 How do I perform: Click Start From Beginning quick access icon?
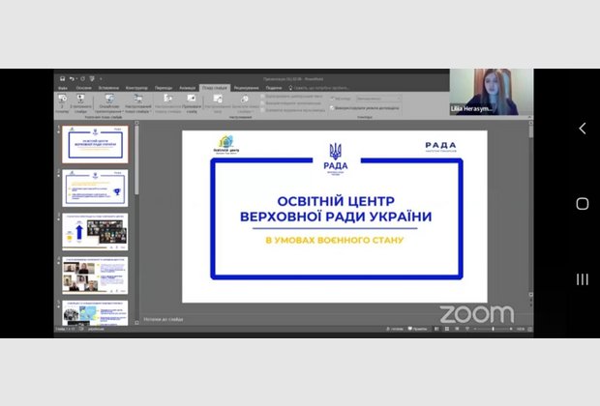(92, 78)
